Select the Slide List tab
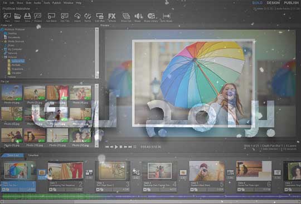 (x=13, y=155)
